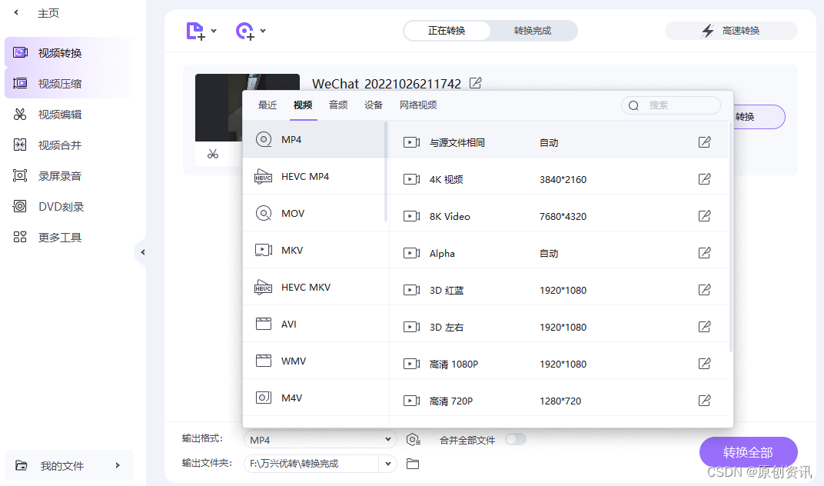The width and height of the screenshot is (824, 486).
Task: Rename file using pencil icon beside filename
Action: pyautogui.click(x=475, y=82)
